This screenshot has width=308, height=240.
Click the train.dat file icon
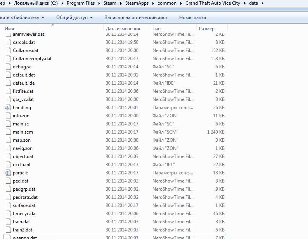tap(8, 222)
